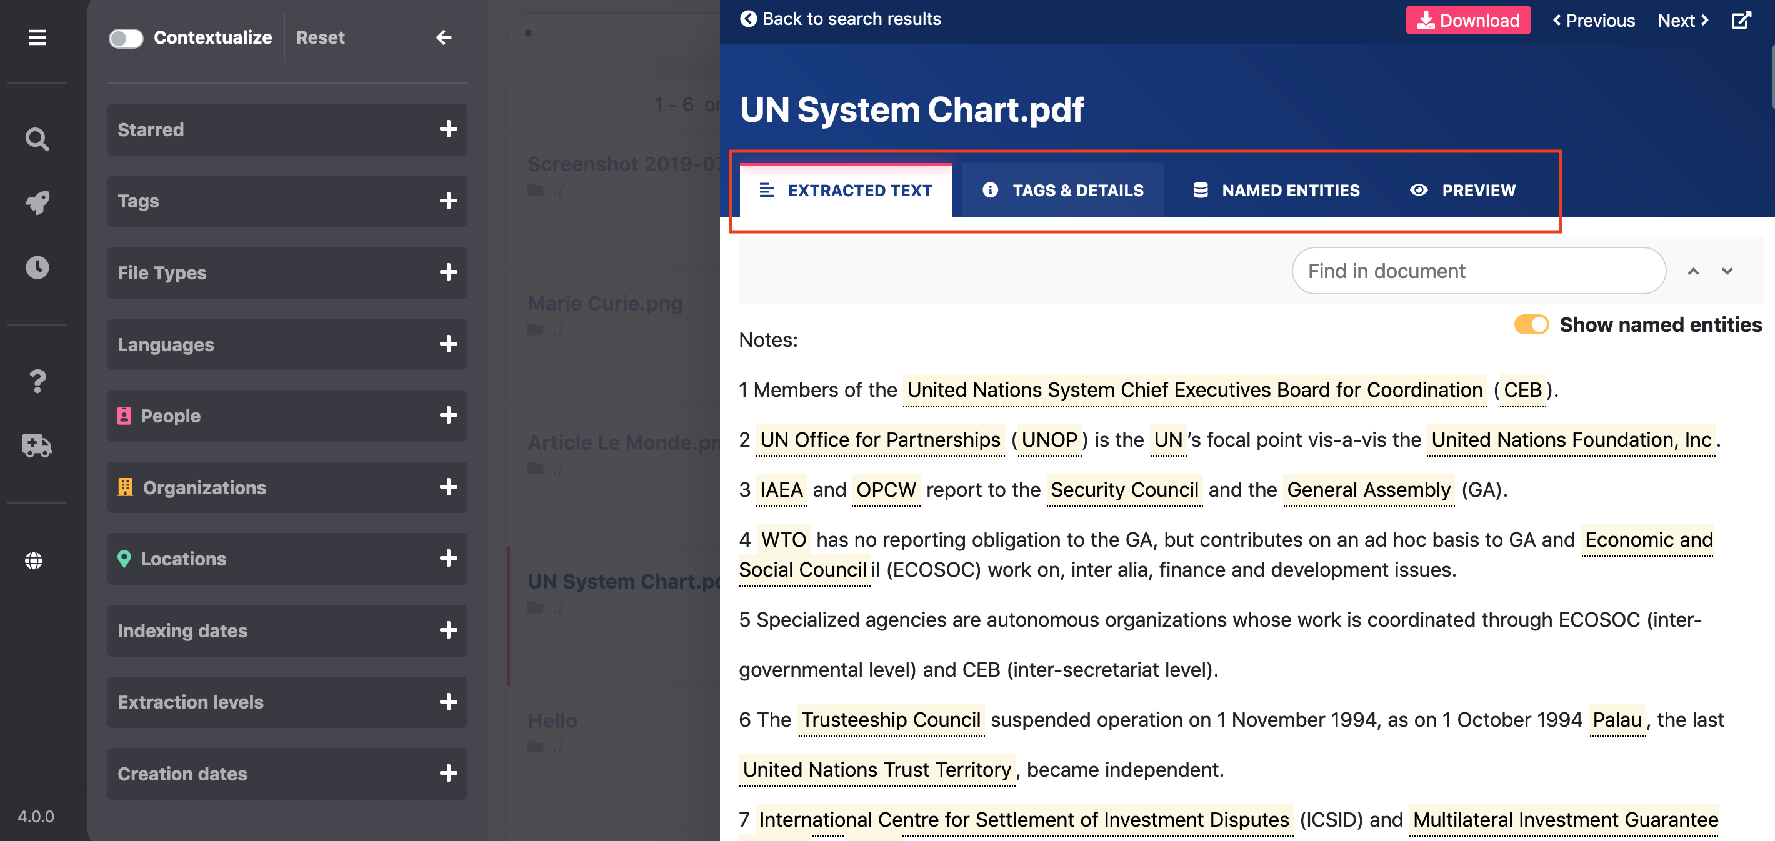This screenshot has width=1775, height=841.
Task: Toggle the Contextualize switch
Action: [126, 38]
